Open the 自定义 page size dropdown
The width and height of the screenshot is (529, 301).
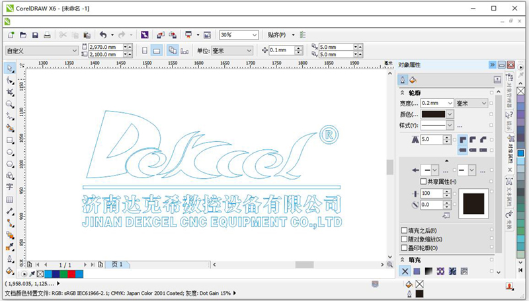tap(75, 51)
